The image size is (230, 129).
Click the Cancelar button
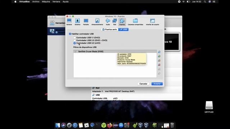click(x=143, y=84)
